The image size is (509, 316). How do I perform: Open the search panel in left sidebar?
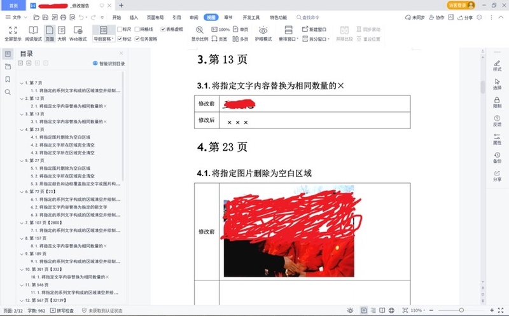pos(8,92)
